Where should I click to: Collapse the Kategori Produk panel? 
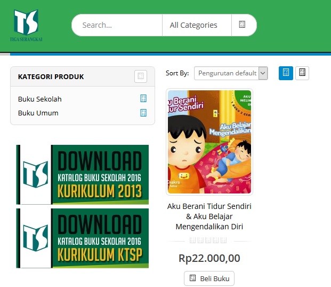pyautogui.click(x=141, y=76)
